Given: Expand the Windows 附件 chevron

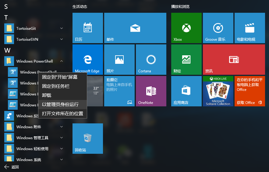Looking at the screenshot, I should point(62,127).
